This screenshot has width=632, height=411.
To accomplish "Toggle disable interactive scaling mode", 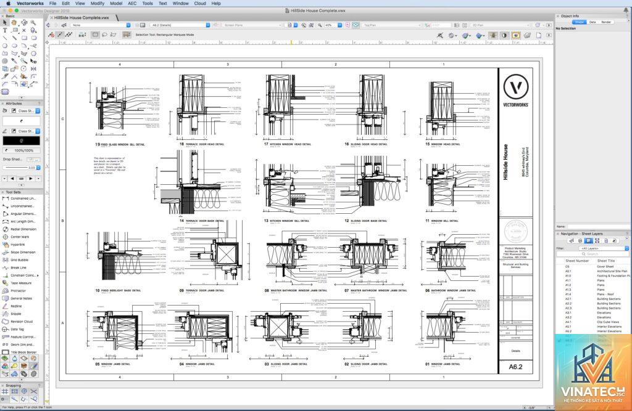I will (51, 35).
